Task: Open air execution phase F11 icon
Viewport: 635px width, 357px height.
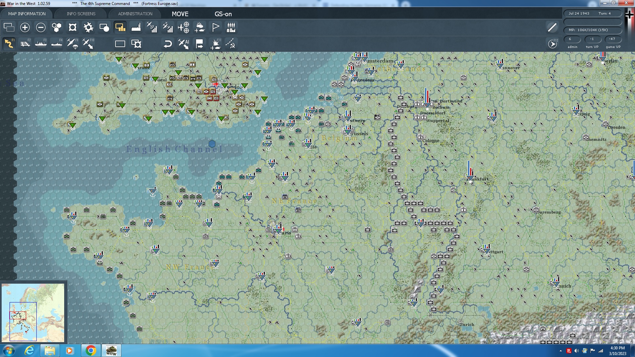Action: pyautogui.click(x=216, y=44)
